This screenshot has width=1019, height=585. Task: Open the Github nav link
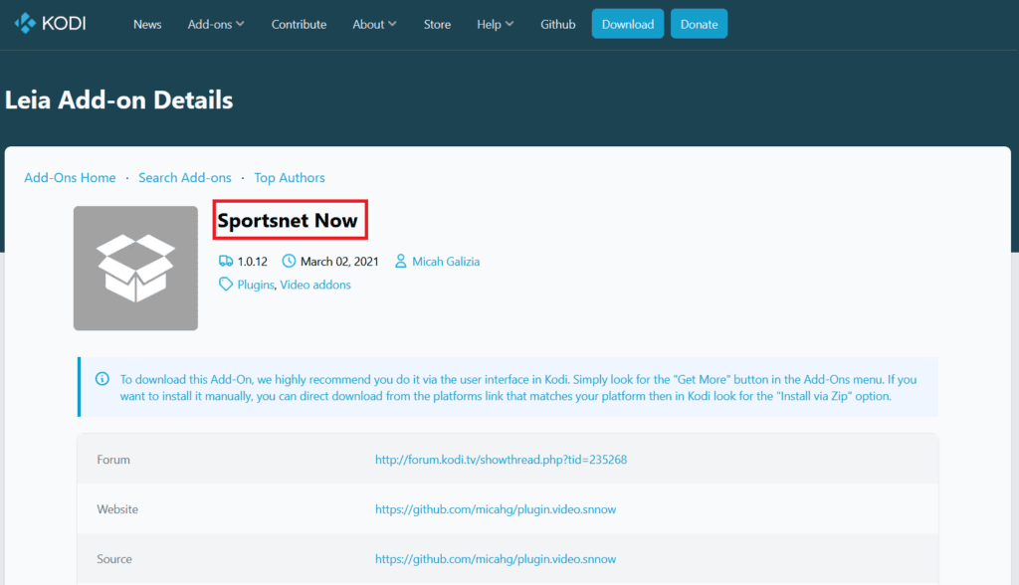557,24
